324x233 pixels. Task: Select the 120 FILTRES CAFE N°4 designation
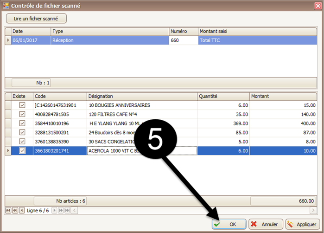(142, 114)
